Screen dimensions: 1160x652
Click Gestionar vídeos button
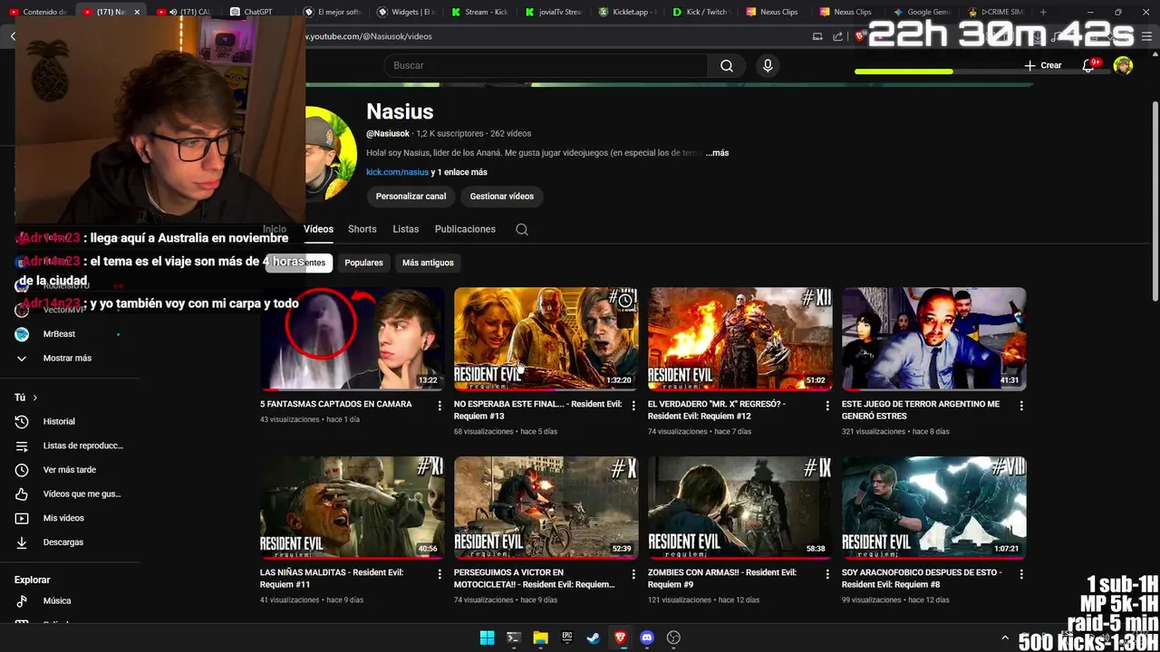(501, 196)
